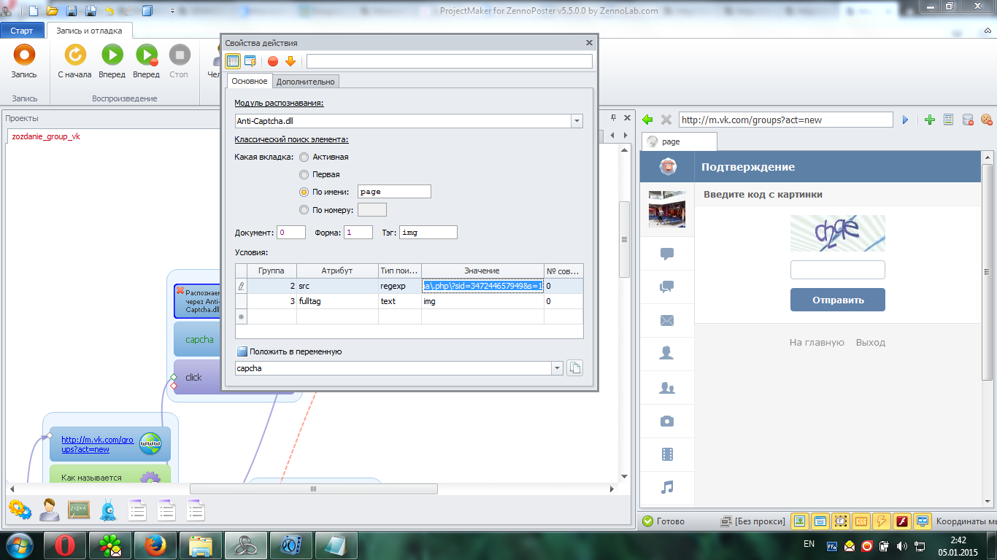Select the По имени radio option
The image size is (997, 560).
point(304,192)
